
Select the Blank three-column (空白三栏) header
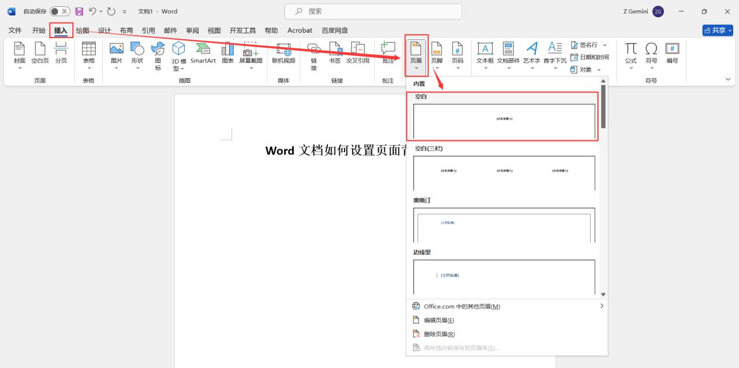click(504, 173)
